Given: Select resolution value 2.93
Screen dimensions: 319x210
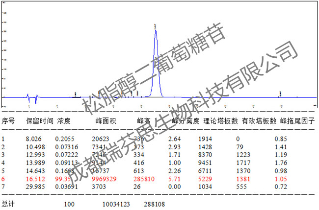Looking at the screenshot, I should tap(175, 147).
